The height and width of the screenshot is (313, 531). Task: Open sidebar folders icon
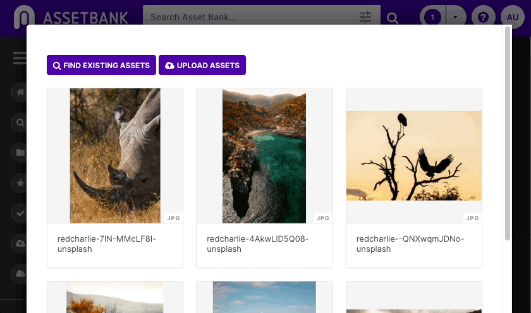coord(20,153)
